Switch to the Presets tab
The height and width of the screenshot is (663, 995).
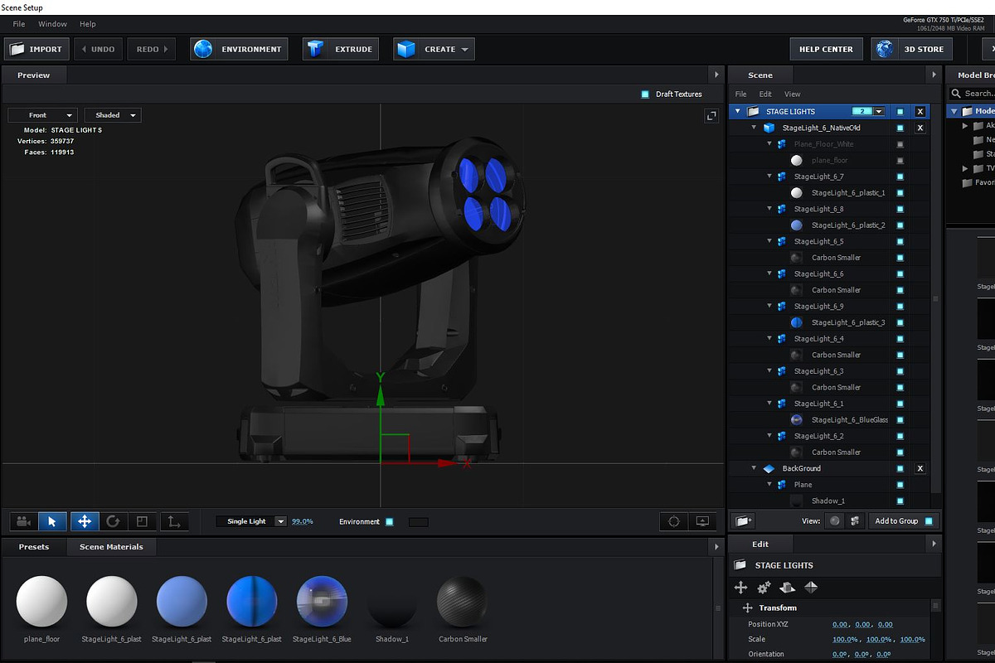34,547
